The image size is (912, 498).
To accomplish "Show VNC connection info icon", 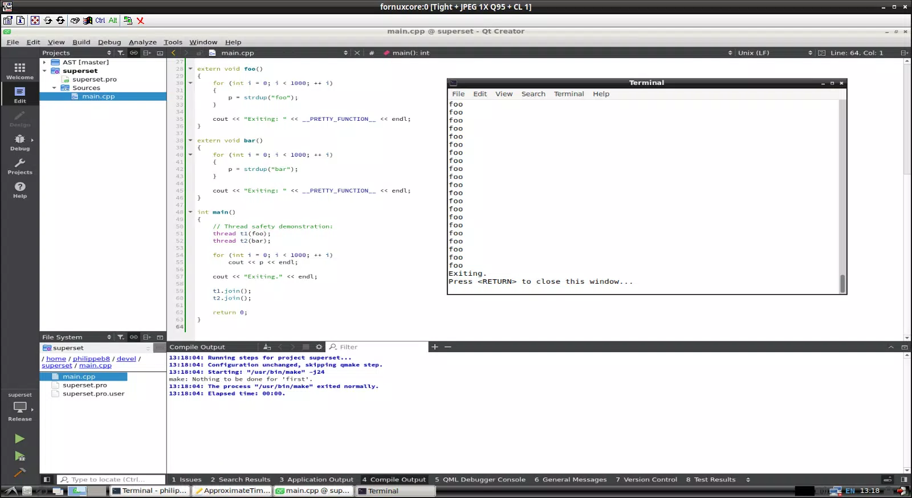I will pos(21,21).
